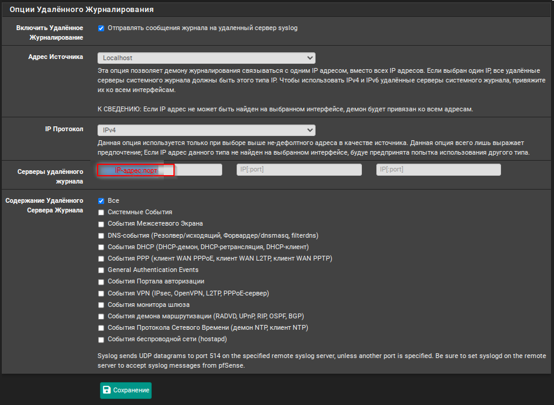This screenshot has width=554, height=405.
Task: Enable События Межсетевого Экрана checkbox
Action: coord(101,224)
